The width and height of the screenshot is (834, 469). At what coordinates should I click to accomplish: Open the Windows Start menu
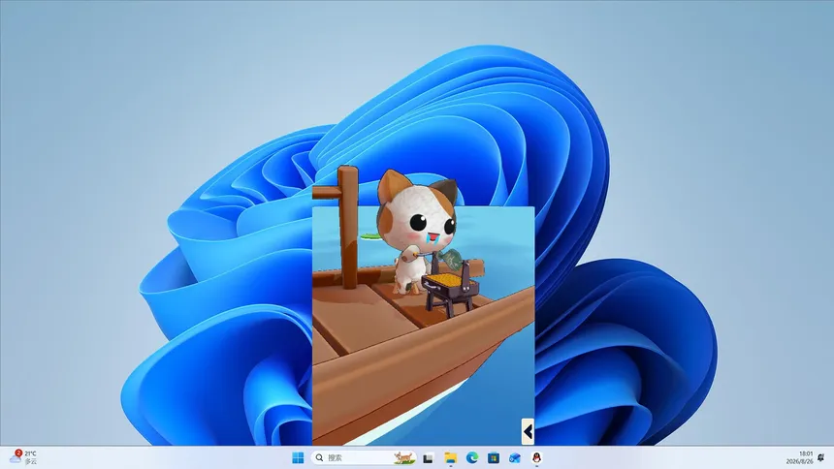[x=298, y=457]
